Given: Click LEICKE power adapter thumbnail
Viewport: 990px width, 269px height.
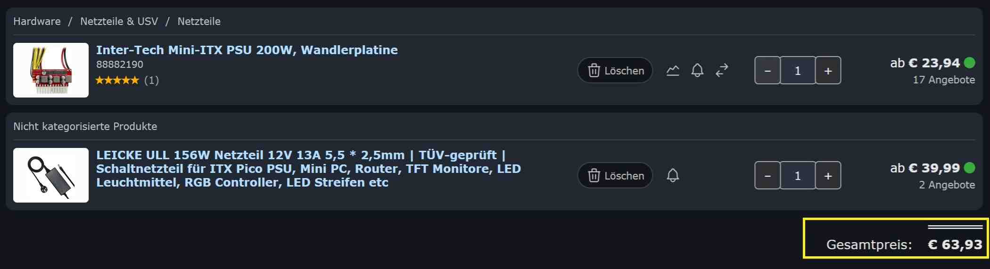Looking at the screenshot, I should click(x=51, y=175).
